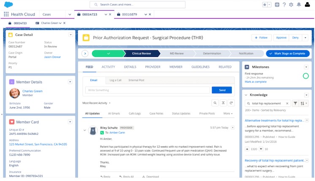Open the Case Detail card menu
The width and height of the screenshot is (315, 181).
71,35
